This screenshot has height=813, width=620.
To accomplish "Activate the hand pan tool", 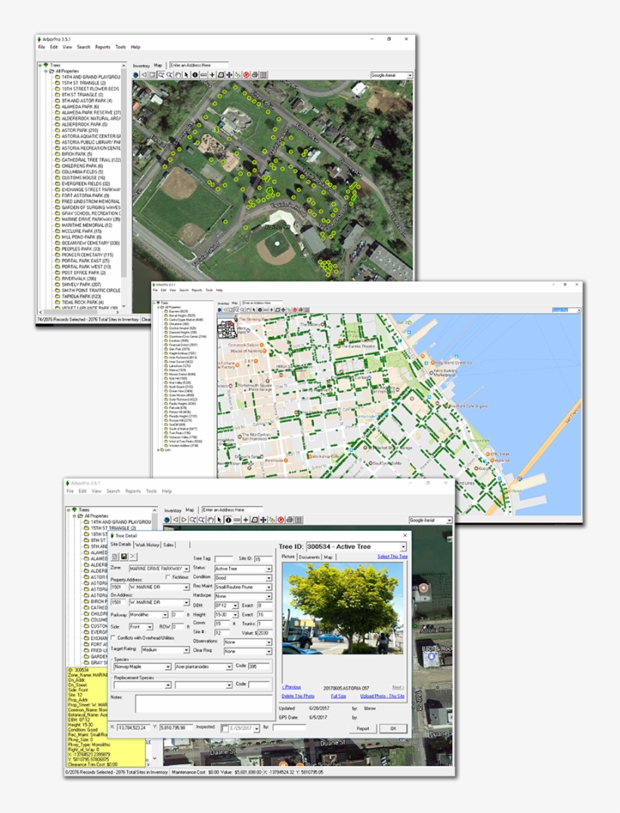I will point(210,520).
